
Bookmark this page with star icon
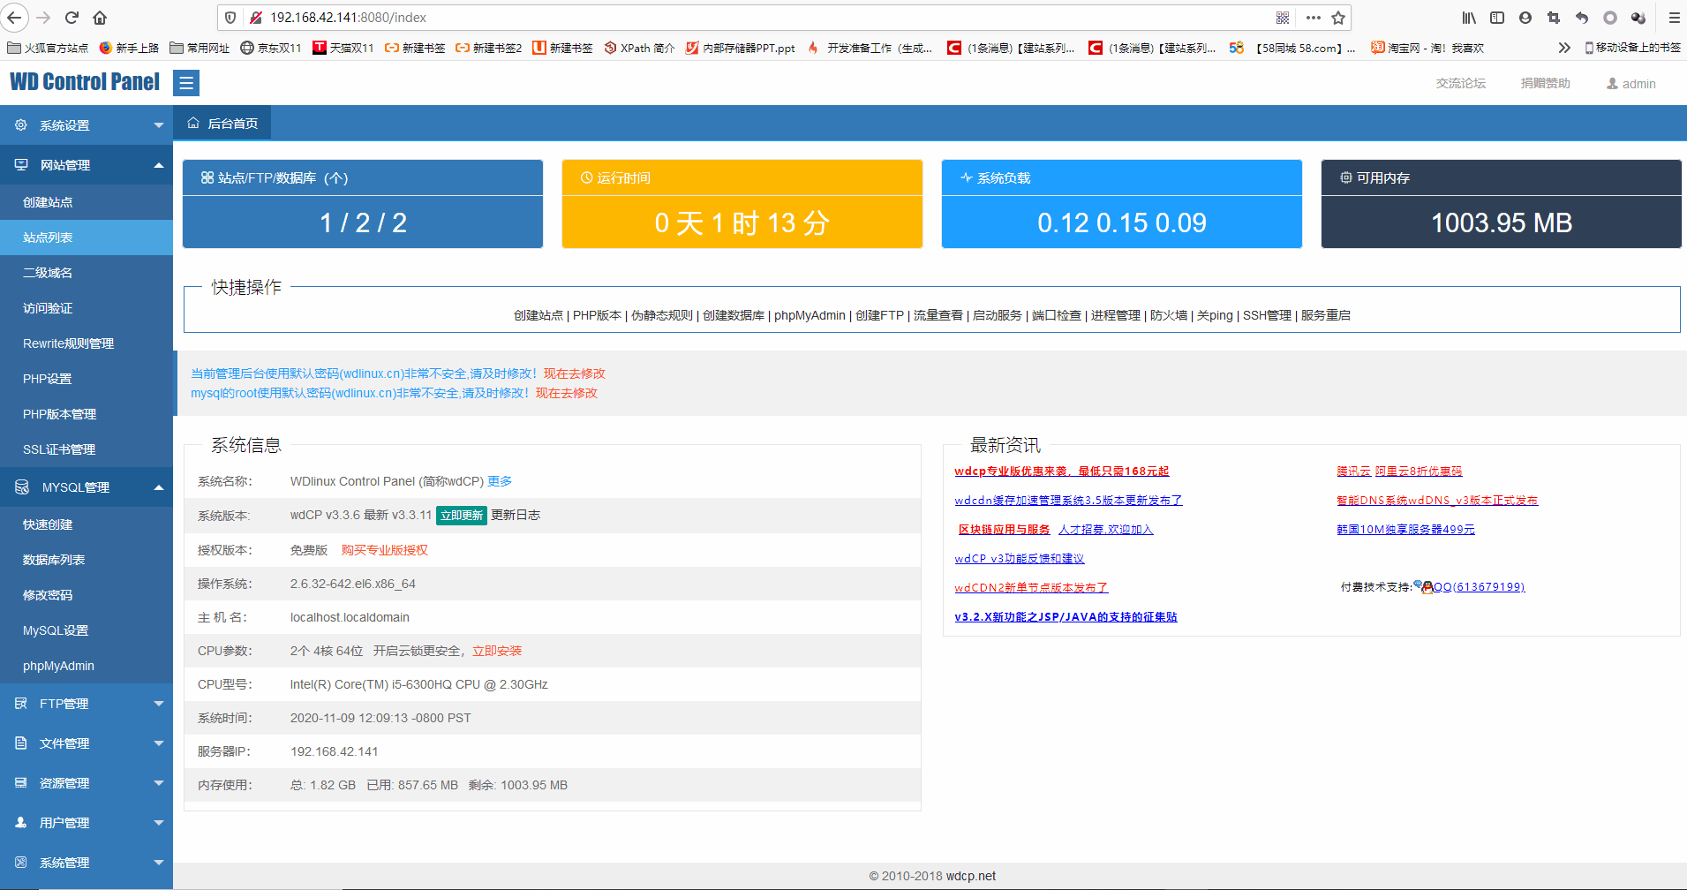(1338, 18)
